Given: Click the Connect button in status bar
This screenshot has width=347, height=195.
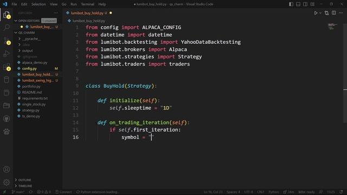Looking at the screenshot, I should pyautogui.click(x=63, y=192).
